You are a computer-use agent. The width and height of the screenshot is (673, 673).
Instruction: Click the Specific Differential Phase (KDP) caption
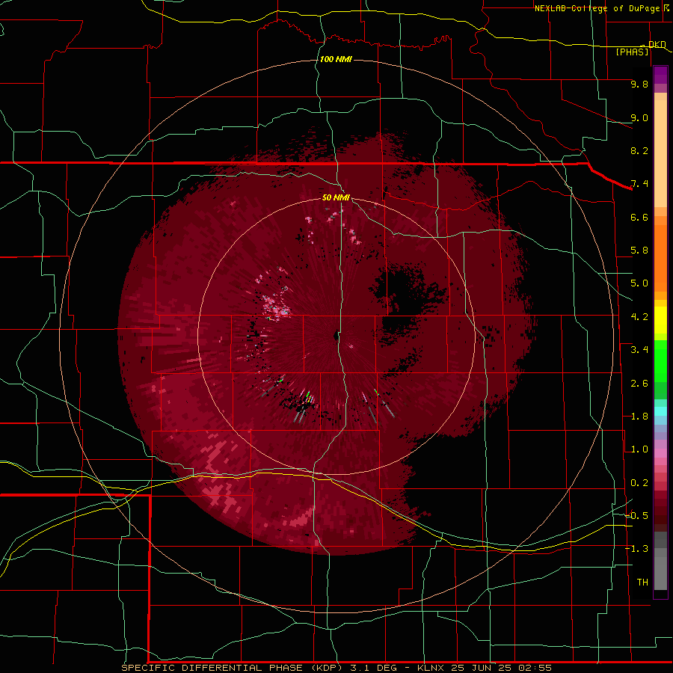232,668
